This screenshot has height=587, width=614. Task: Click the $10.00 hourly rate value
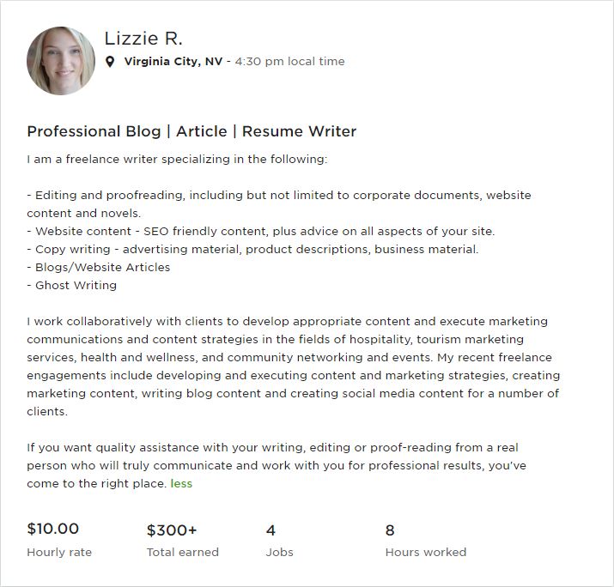[x=53, y=530]
